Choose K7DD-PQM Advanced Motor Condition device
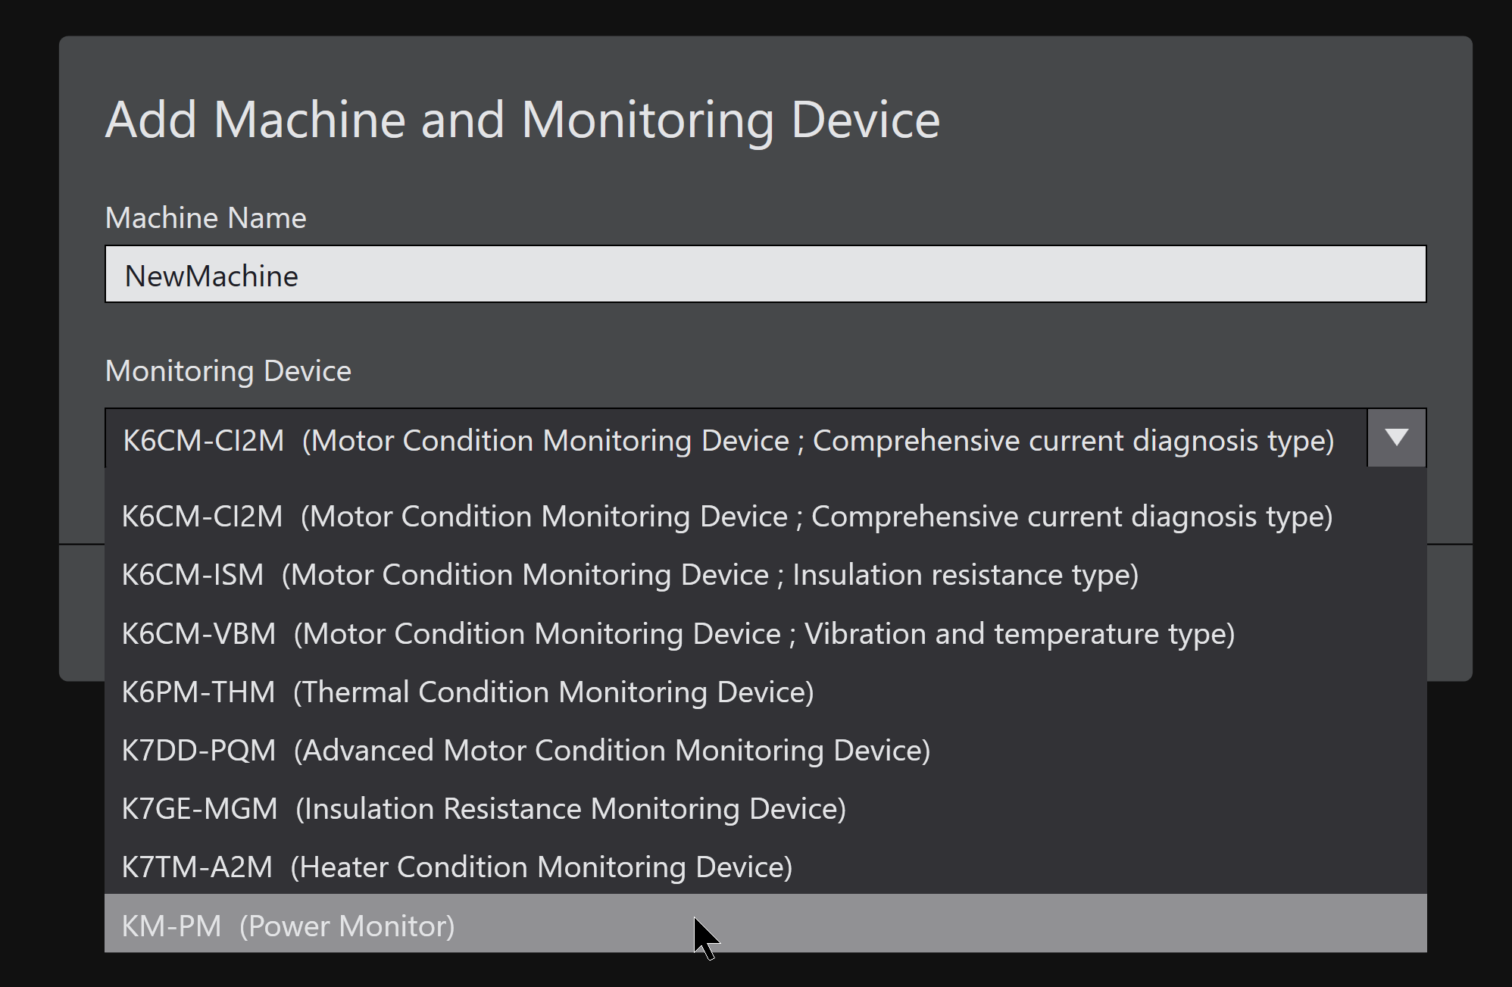This screenshot has width=1512, height=987. tap(526, 750)
